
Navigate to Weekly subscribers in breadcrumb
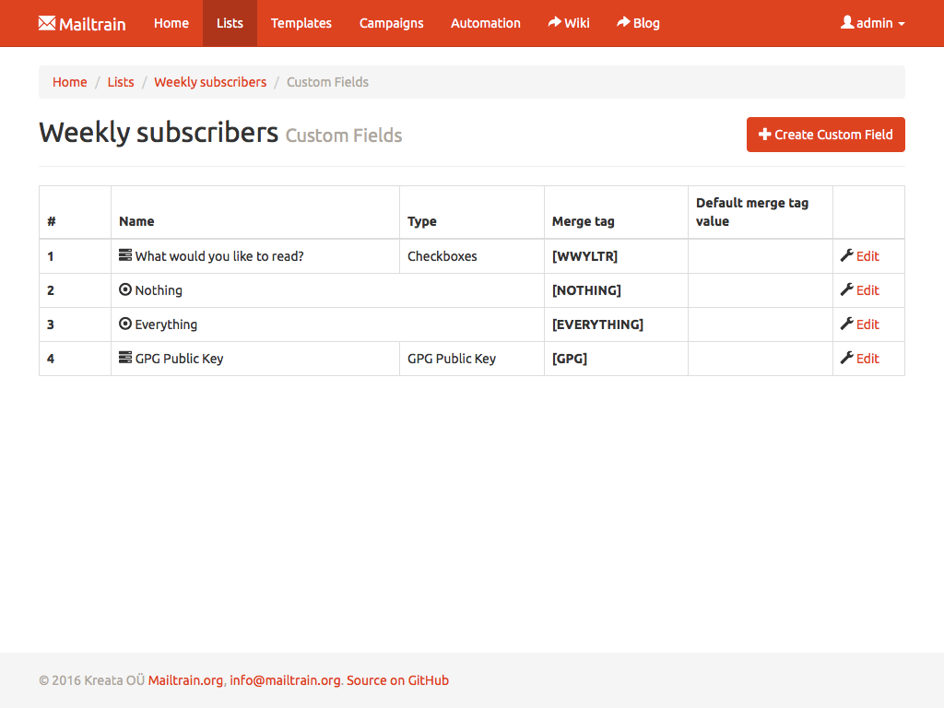pos(210,82)
